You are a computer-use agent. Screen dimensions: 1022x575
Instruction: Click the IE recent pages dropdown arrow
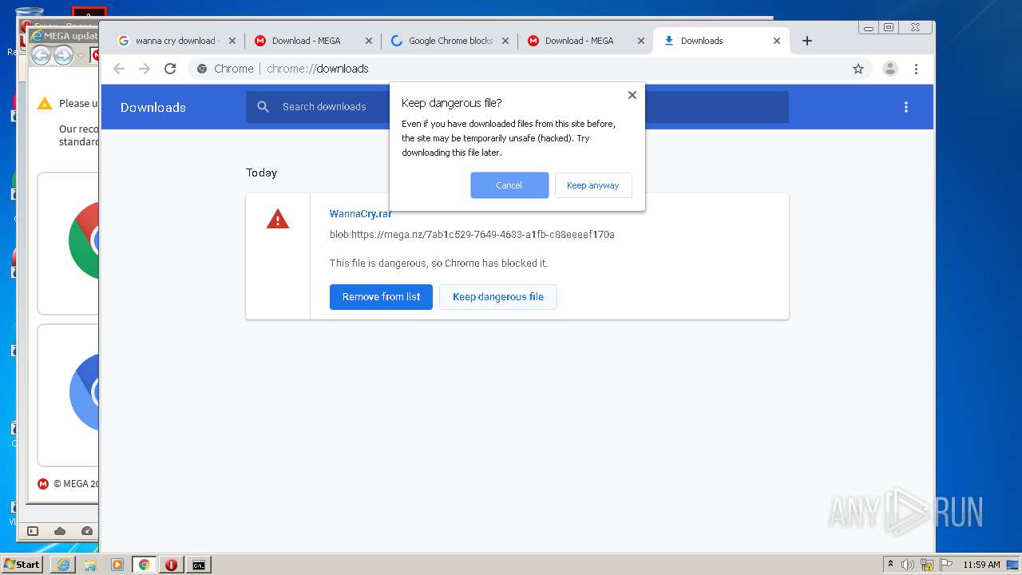pos(81,56)
